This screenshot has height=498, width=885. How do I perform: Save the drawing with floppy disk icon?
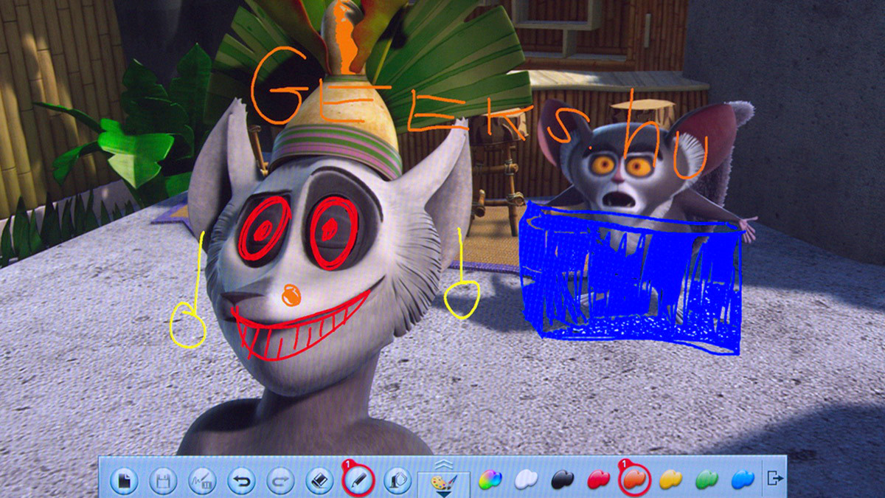pos(163,481)
